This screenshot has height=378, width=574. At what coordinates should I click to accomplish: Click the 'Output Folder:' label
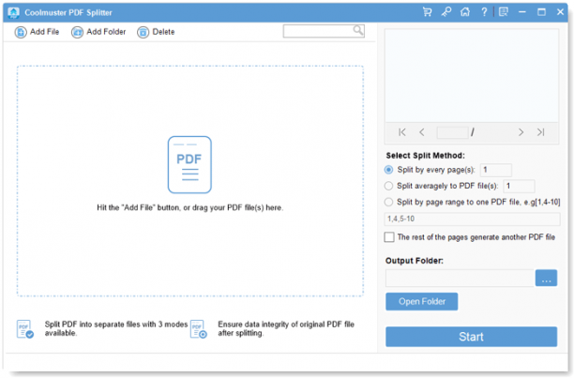(x=414, y=261)
